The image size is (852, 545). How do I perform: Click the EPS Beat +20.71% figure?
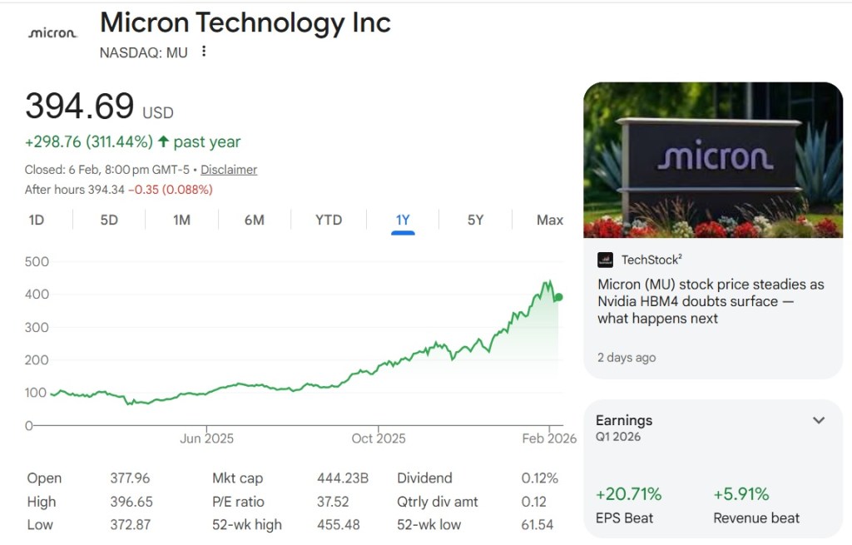pyautogui.click(x=628, y=494)
